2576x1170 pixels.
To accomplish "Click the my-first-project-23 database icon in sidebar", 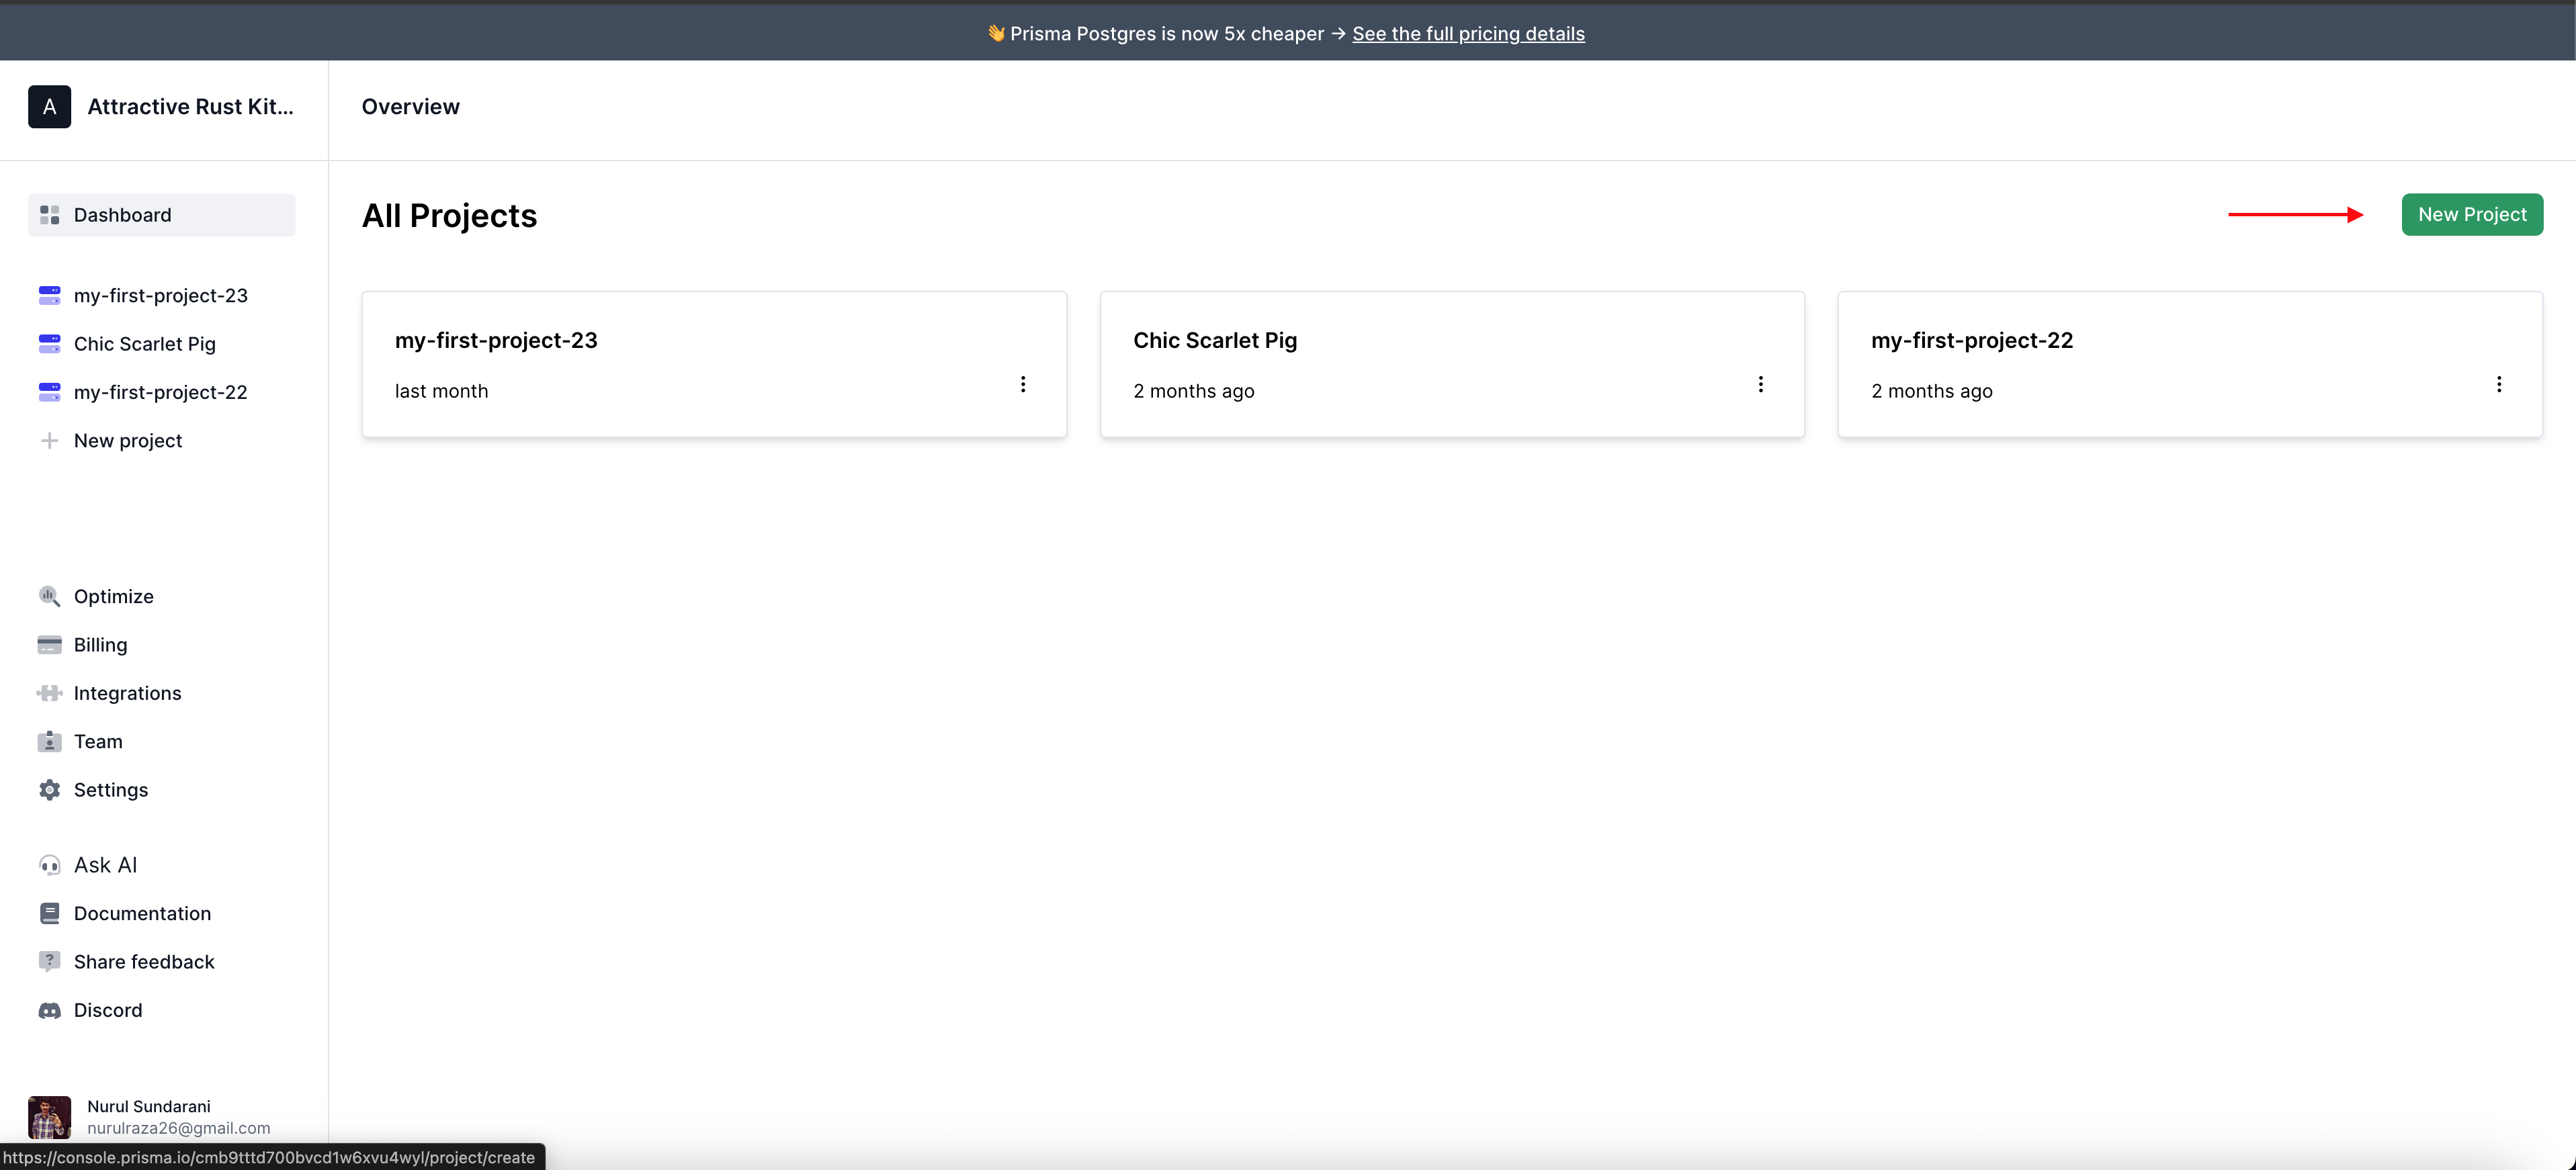I will point(49,295).
